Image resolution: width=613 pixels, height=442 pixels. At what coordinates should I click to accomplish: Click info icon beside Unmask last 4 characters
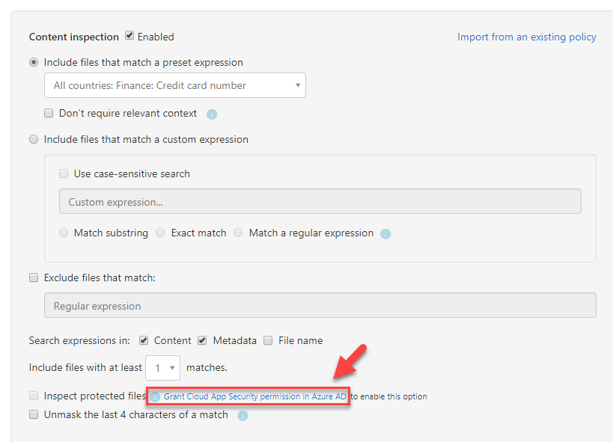point(243,415)
